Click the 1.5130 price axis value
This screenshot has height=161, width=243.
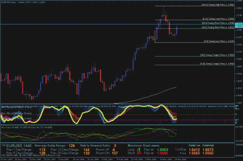[x=239, y=52]
